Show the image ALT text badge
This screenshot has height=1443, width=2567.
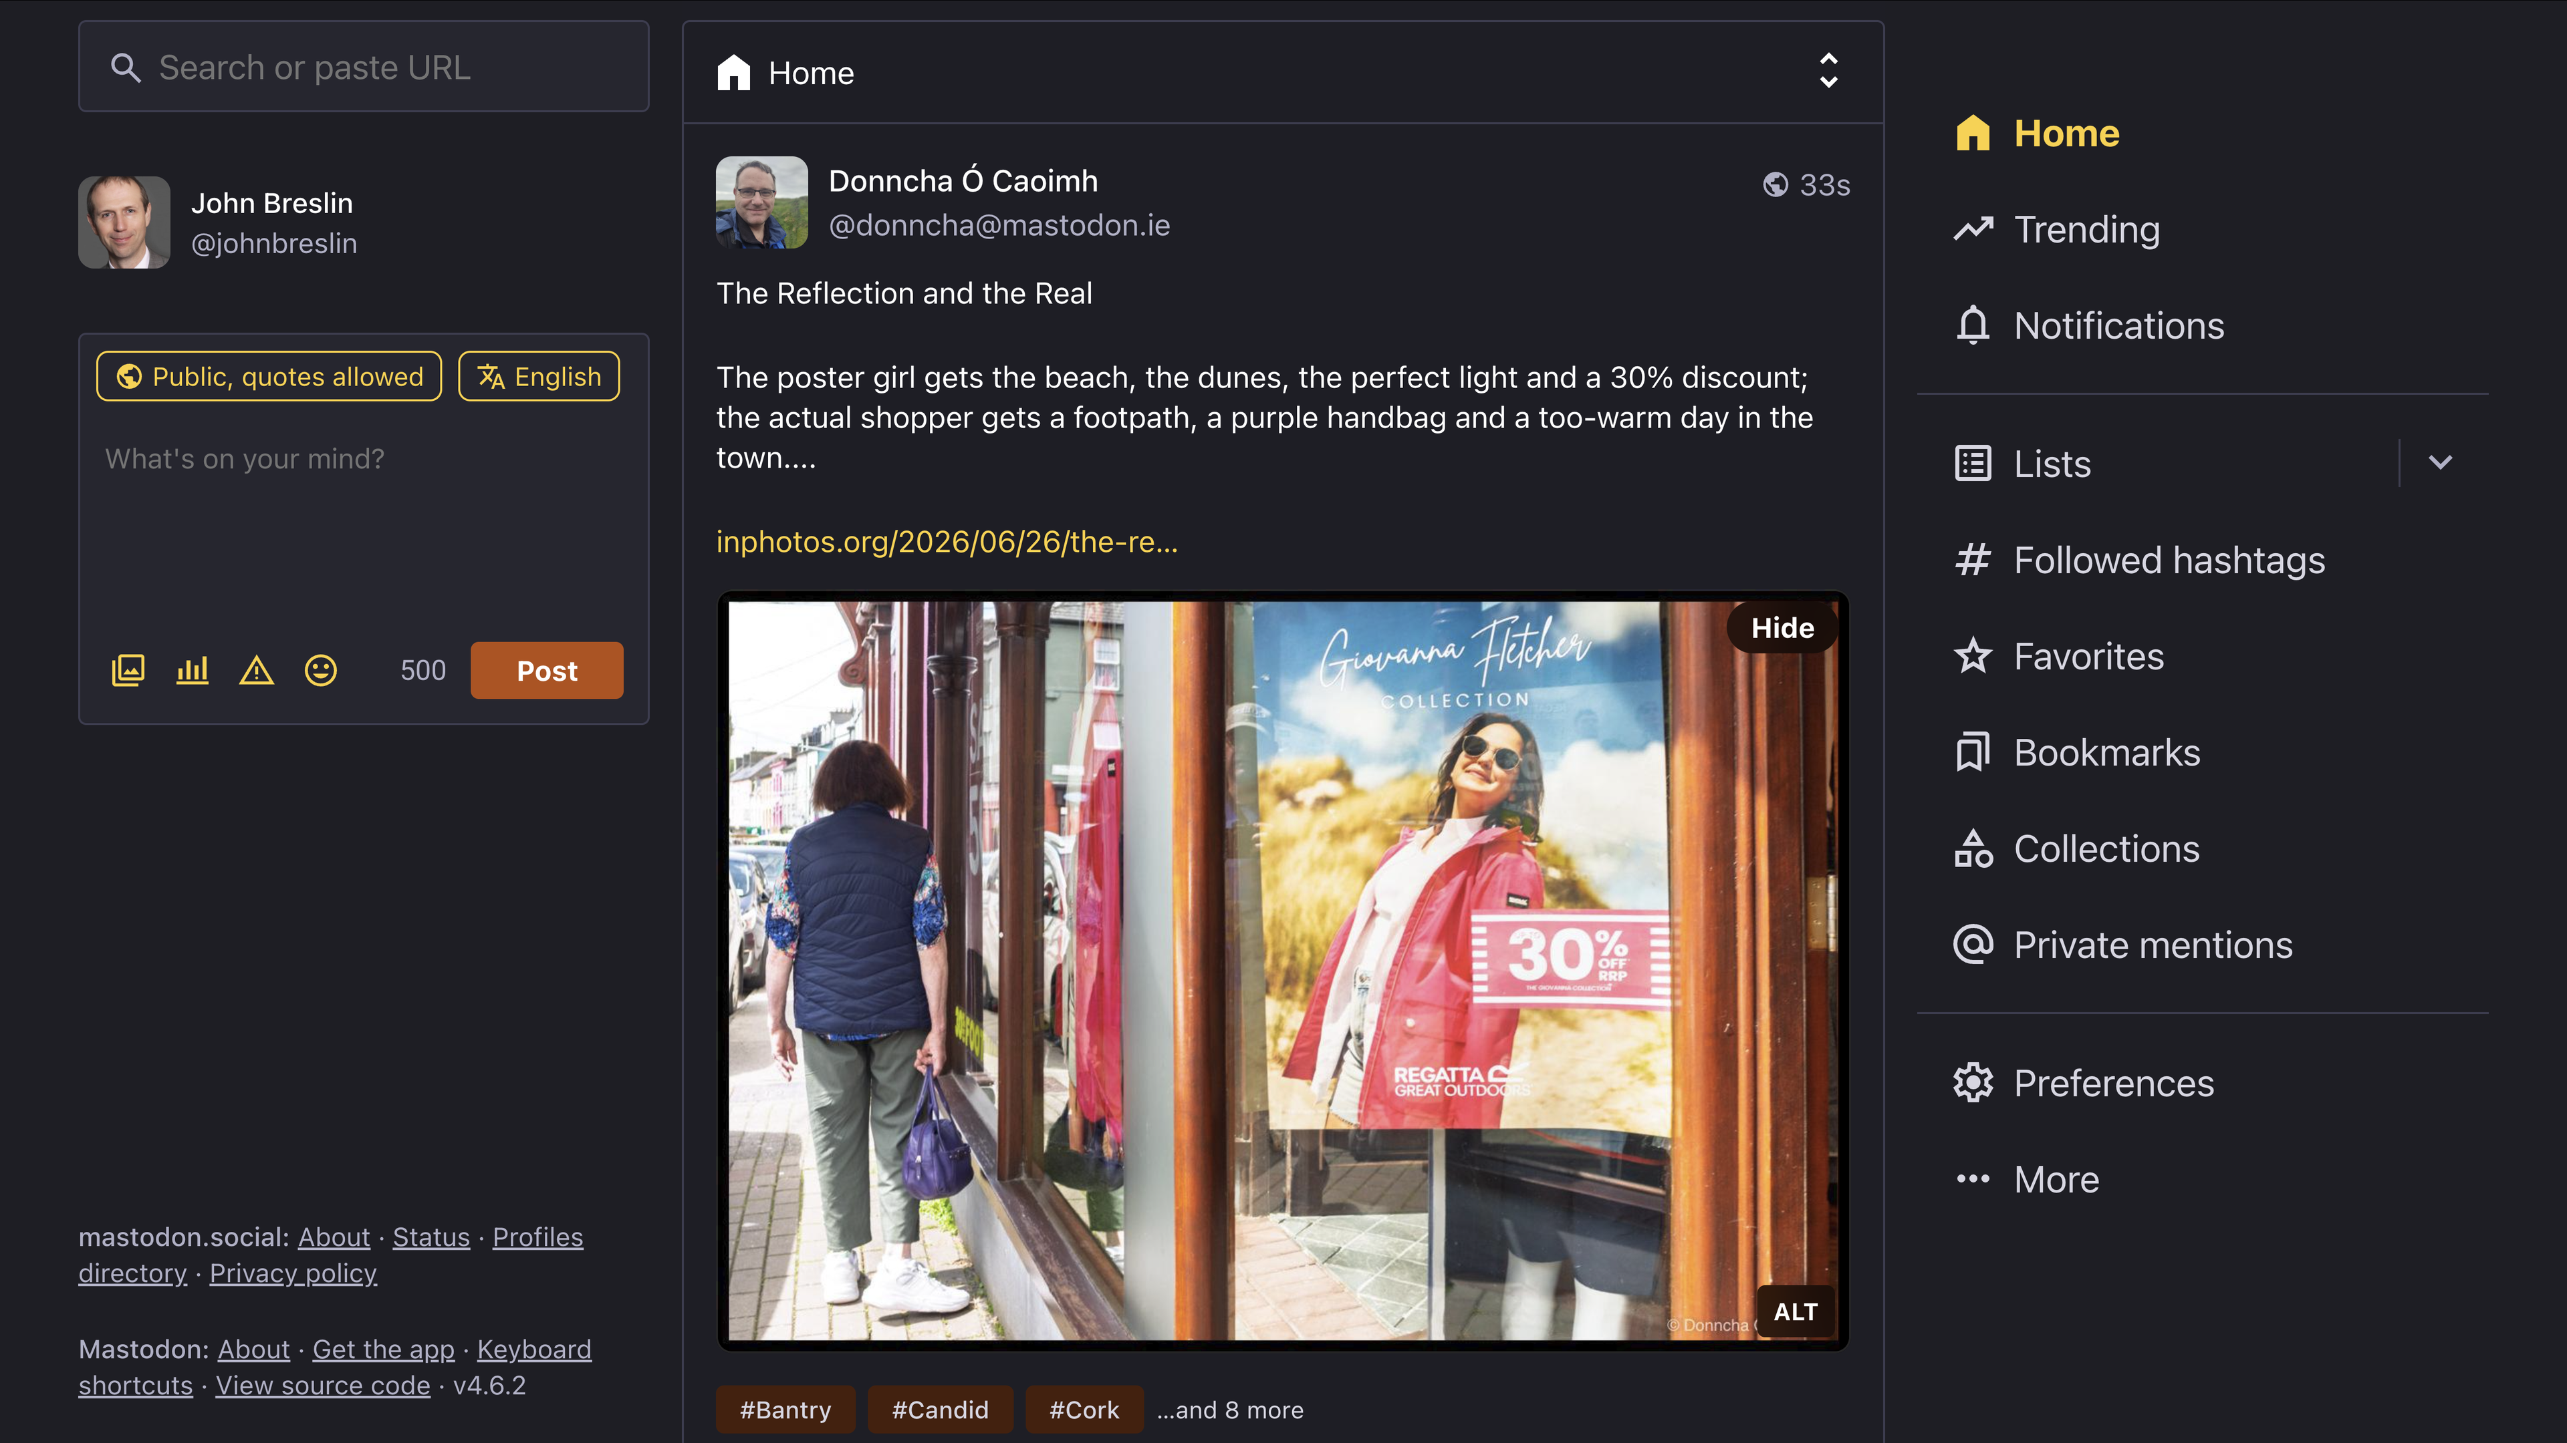pos(1796,1311)
